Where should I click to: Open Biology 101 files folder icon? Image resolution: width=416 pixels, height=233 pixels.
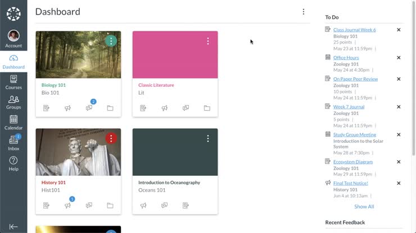(x=110, y=108)
